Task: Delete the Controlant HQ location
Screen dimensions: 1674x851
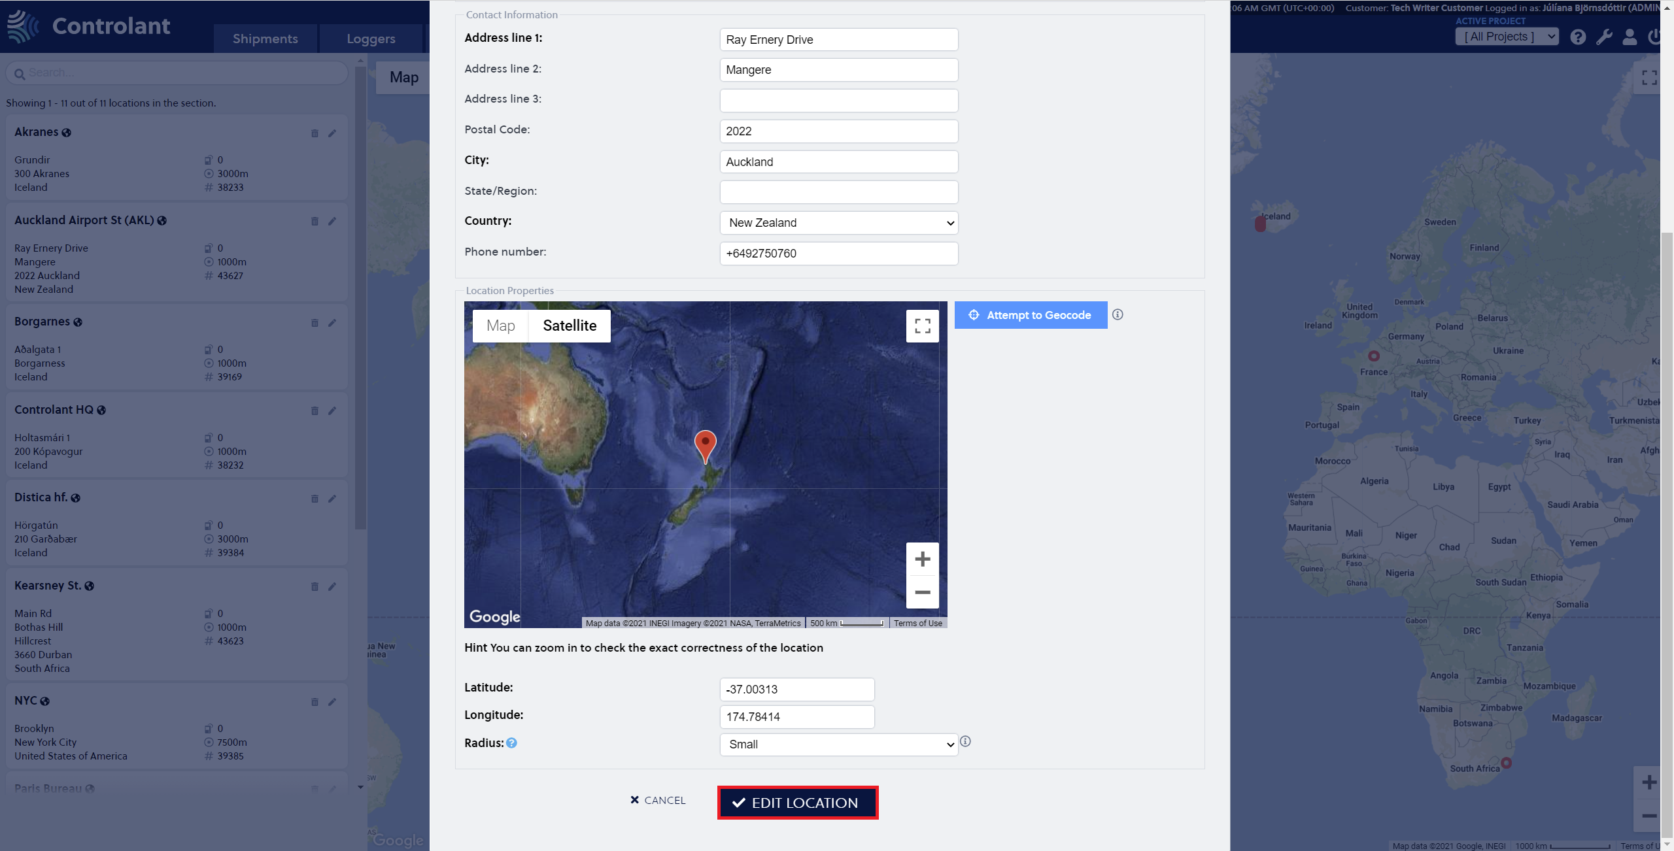Action: coord(315,411)
